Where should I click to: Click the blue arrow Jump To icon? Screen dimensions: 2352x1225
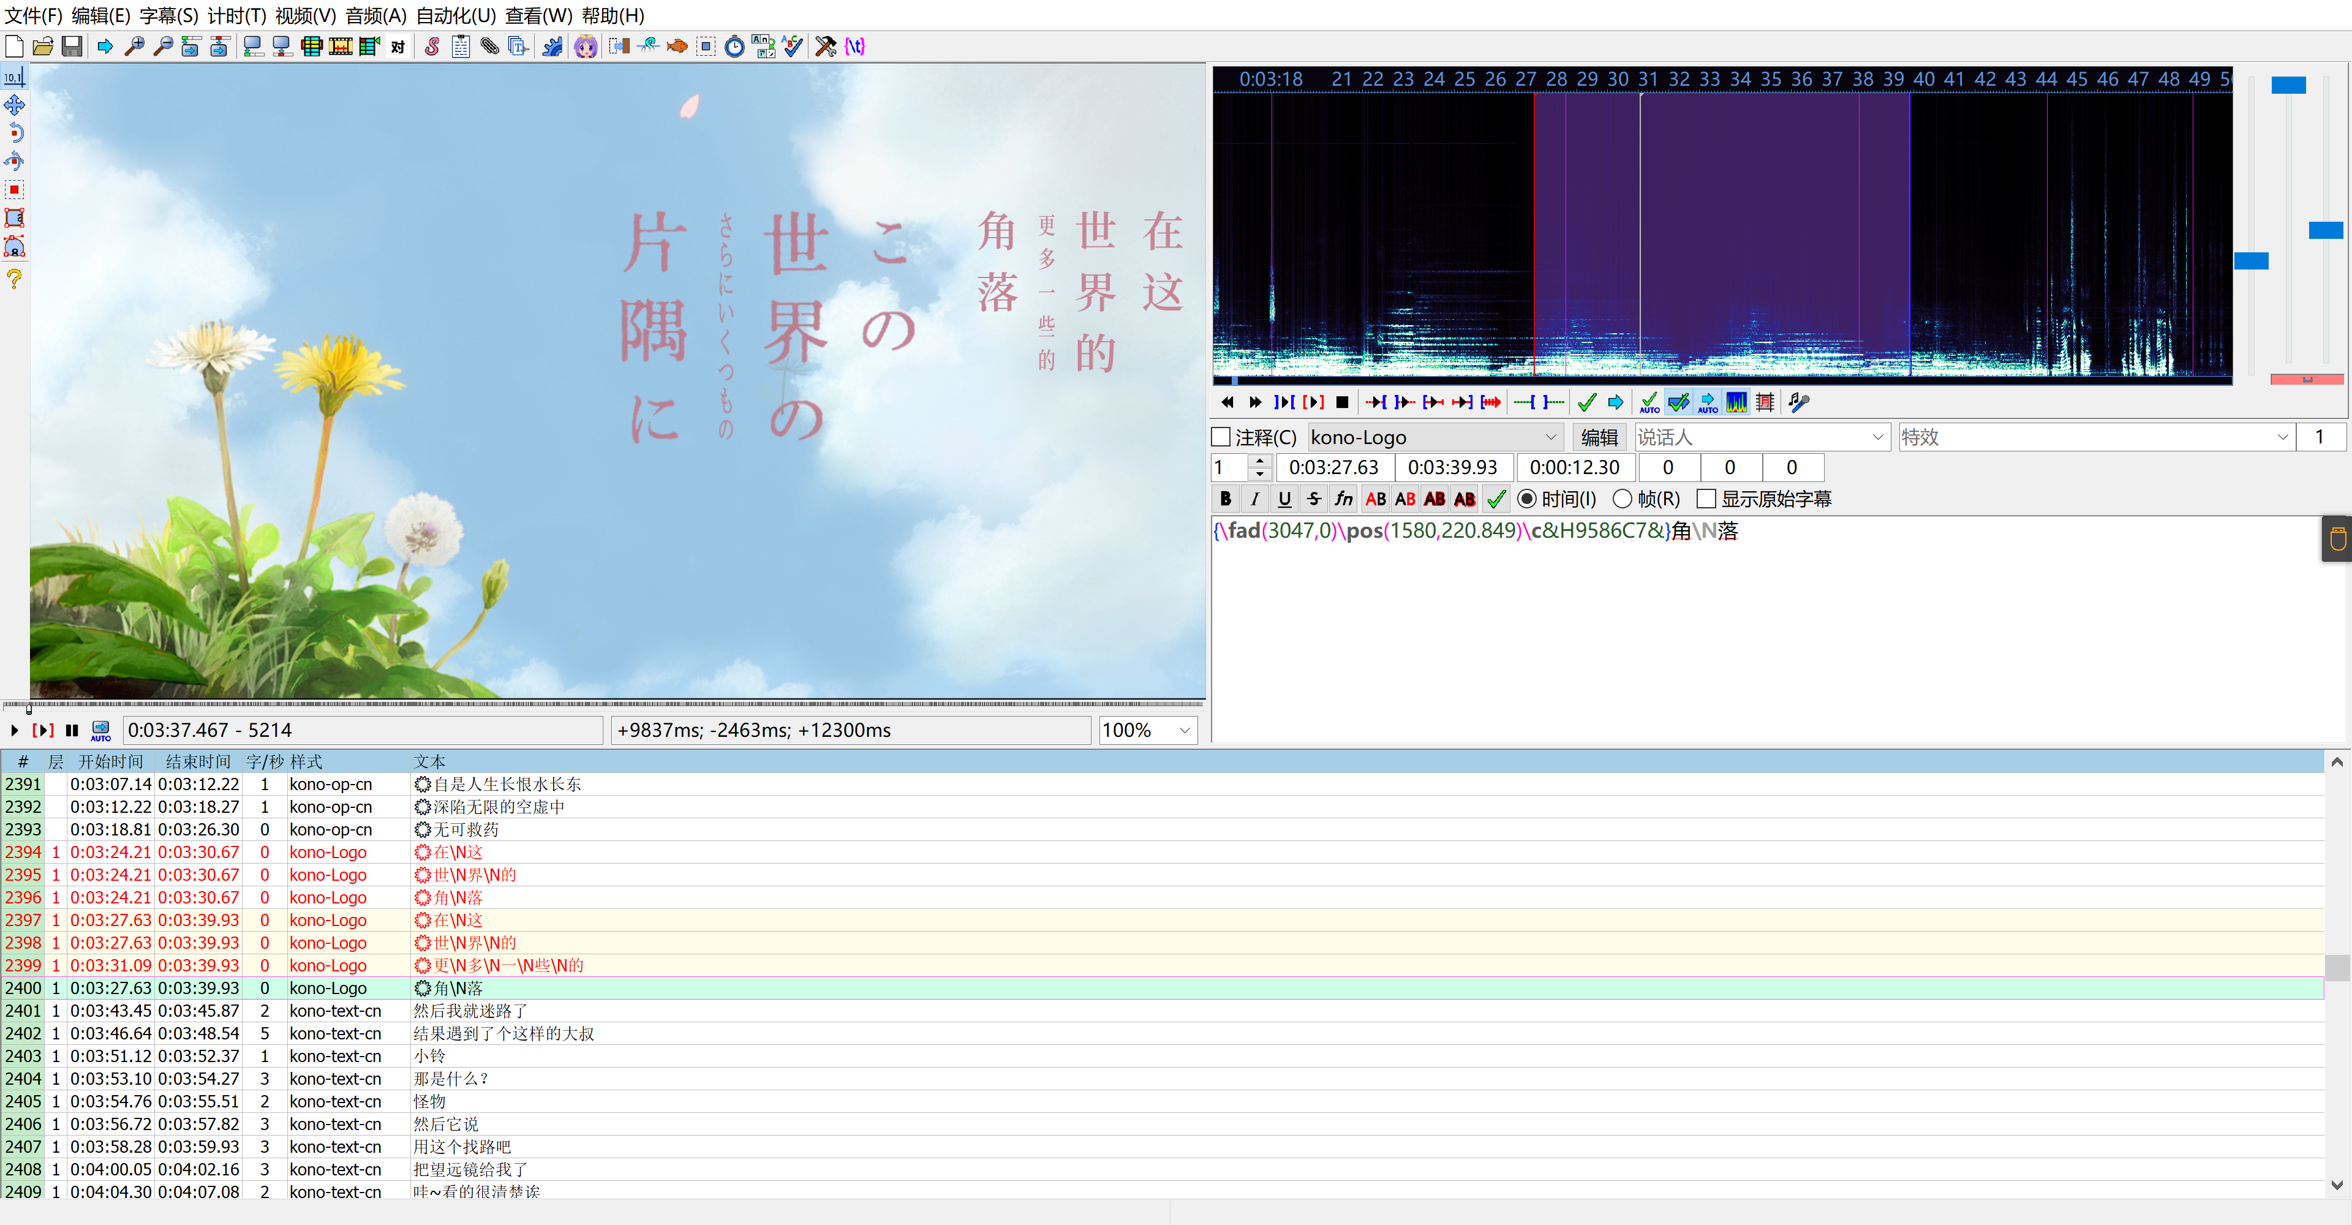(105, 46)
